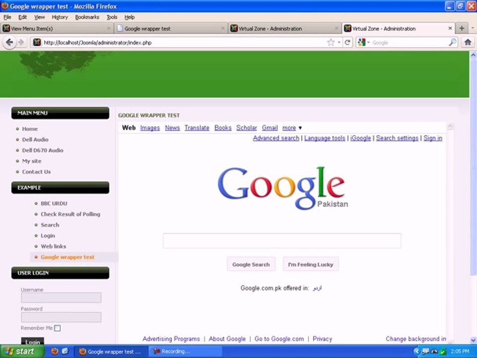477x358 pixels.
Task: Open the File menu
Action: [7, 17]
